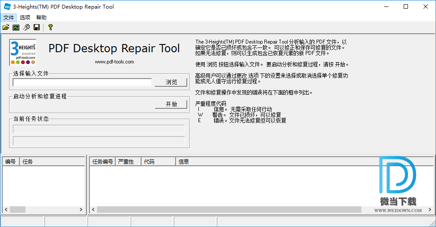Click the yellow question mark help icon
The image size is (436, 227).
click(x=50, y=27)
